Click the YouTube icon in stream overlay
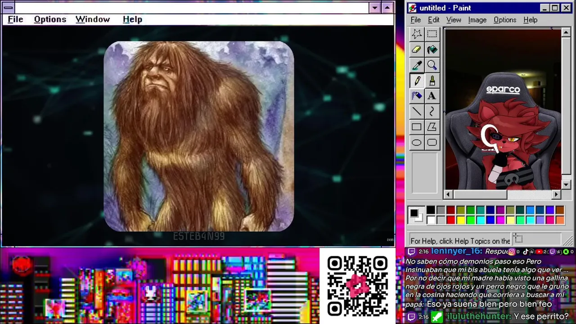Image resolution: width=576 pixels, height=324 pixels. 539,252
